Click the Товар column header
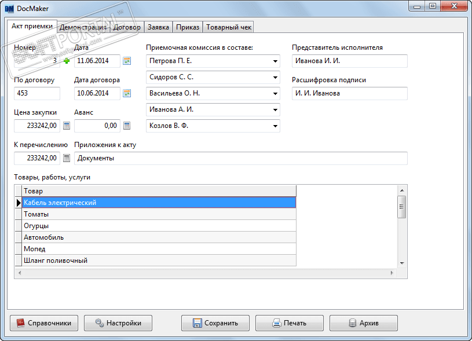The image size is (472, 341). point(159,191)
